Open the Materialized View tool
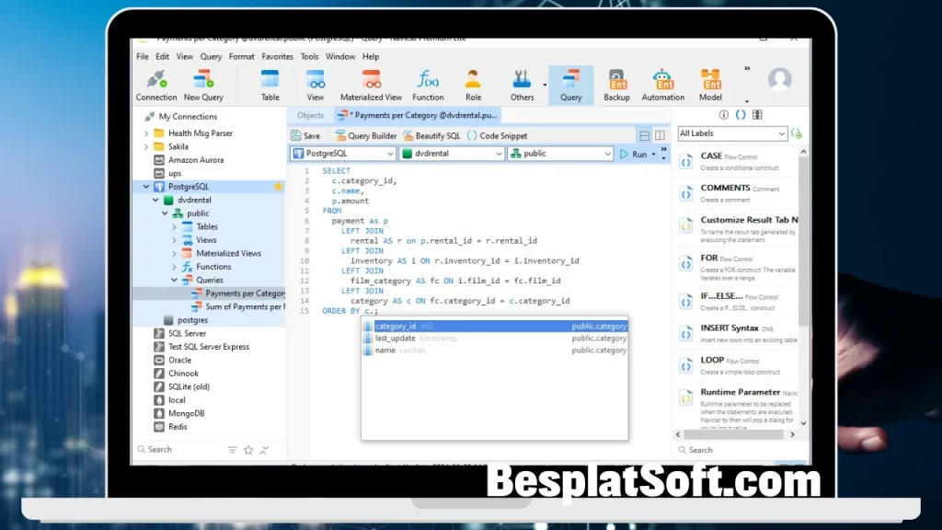The height and width of the screenshot is (530, 942). pyautogui.click(x=371, y=84)
